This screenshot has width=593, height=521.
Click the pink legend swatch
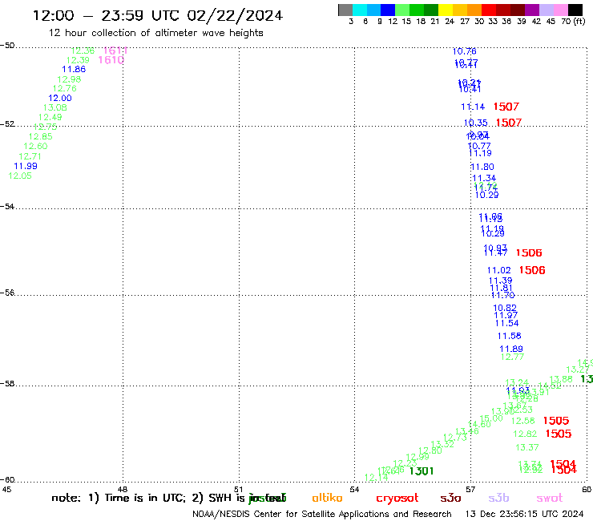561,10
